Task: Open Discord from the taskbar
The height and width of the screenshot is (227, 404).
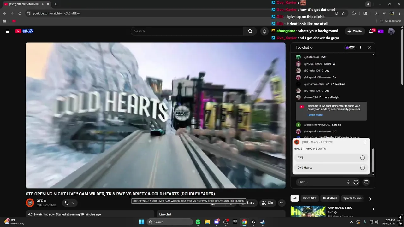Action: 217,222
